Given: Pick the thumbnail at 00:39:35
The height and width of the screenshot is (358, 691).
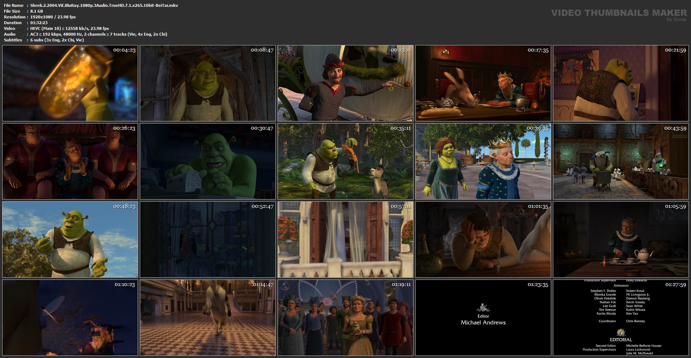Looking at the screenshot, I should point(483,161).
